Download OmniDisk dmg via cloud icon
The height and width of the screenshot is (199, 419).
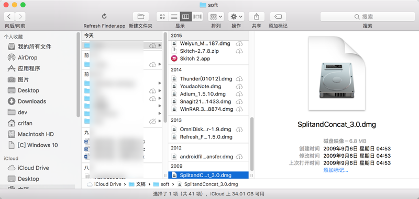coord(239,130)
